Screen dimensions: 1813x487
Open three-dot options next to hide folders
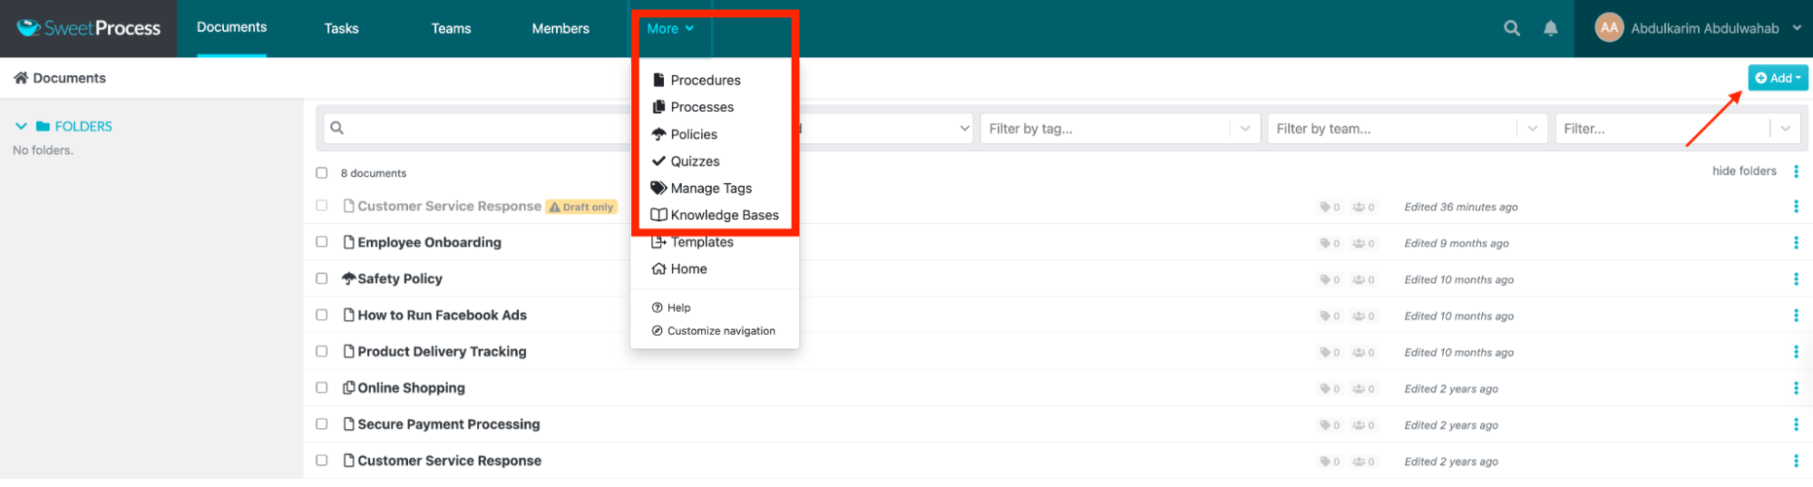point(1795,171)
